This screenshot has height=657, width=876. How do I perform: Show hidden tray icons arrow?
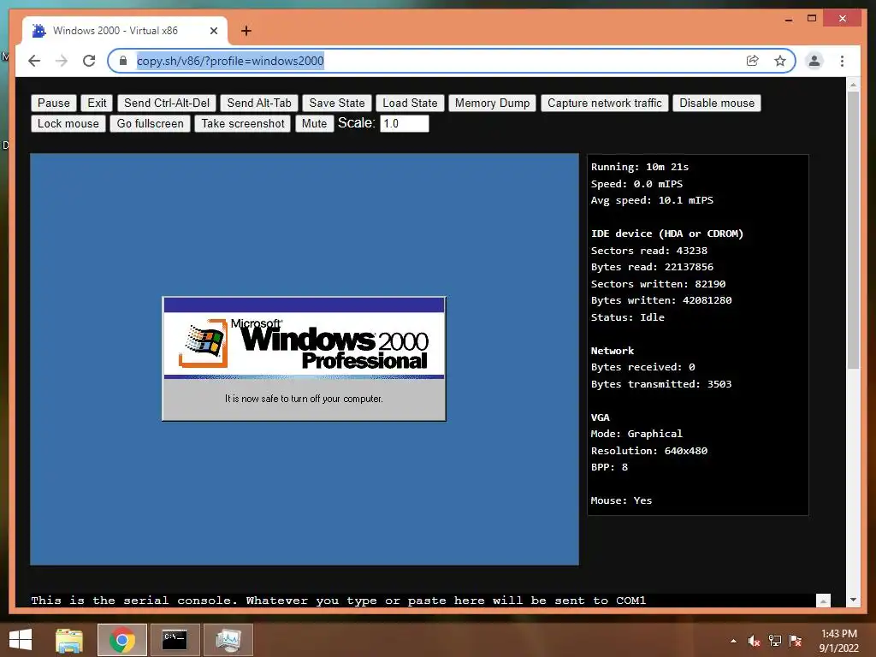click(x=733, y=641)
